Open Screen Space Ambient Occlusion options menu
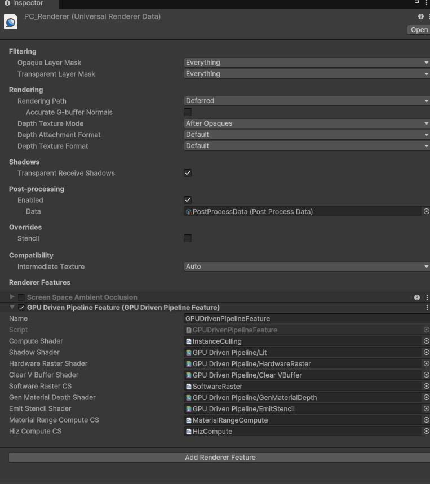 pos(427,297)
